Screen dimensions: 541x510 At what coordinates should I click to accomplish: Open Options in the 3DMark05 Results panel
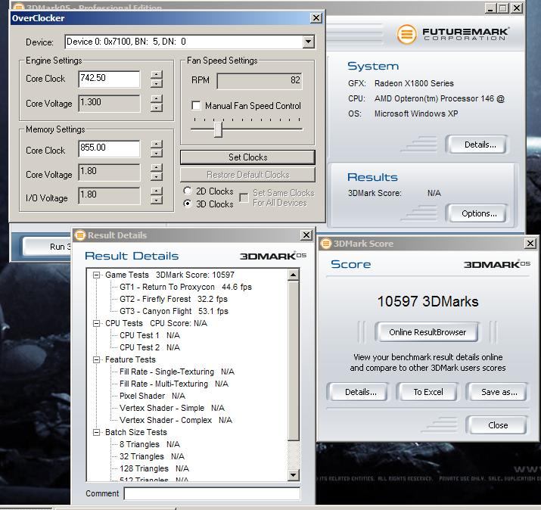click(479, 213)
